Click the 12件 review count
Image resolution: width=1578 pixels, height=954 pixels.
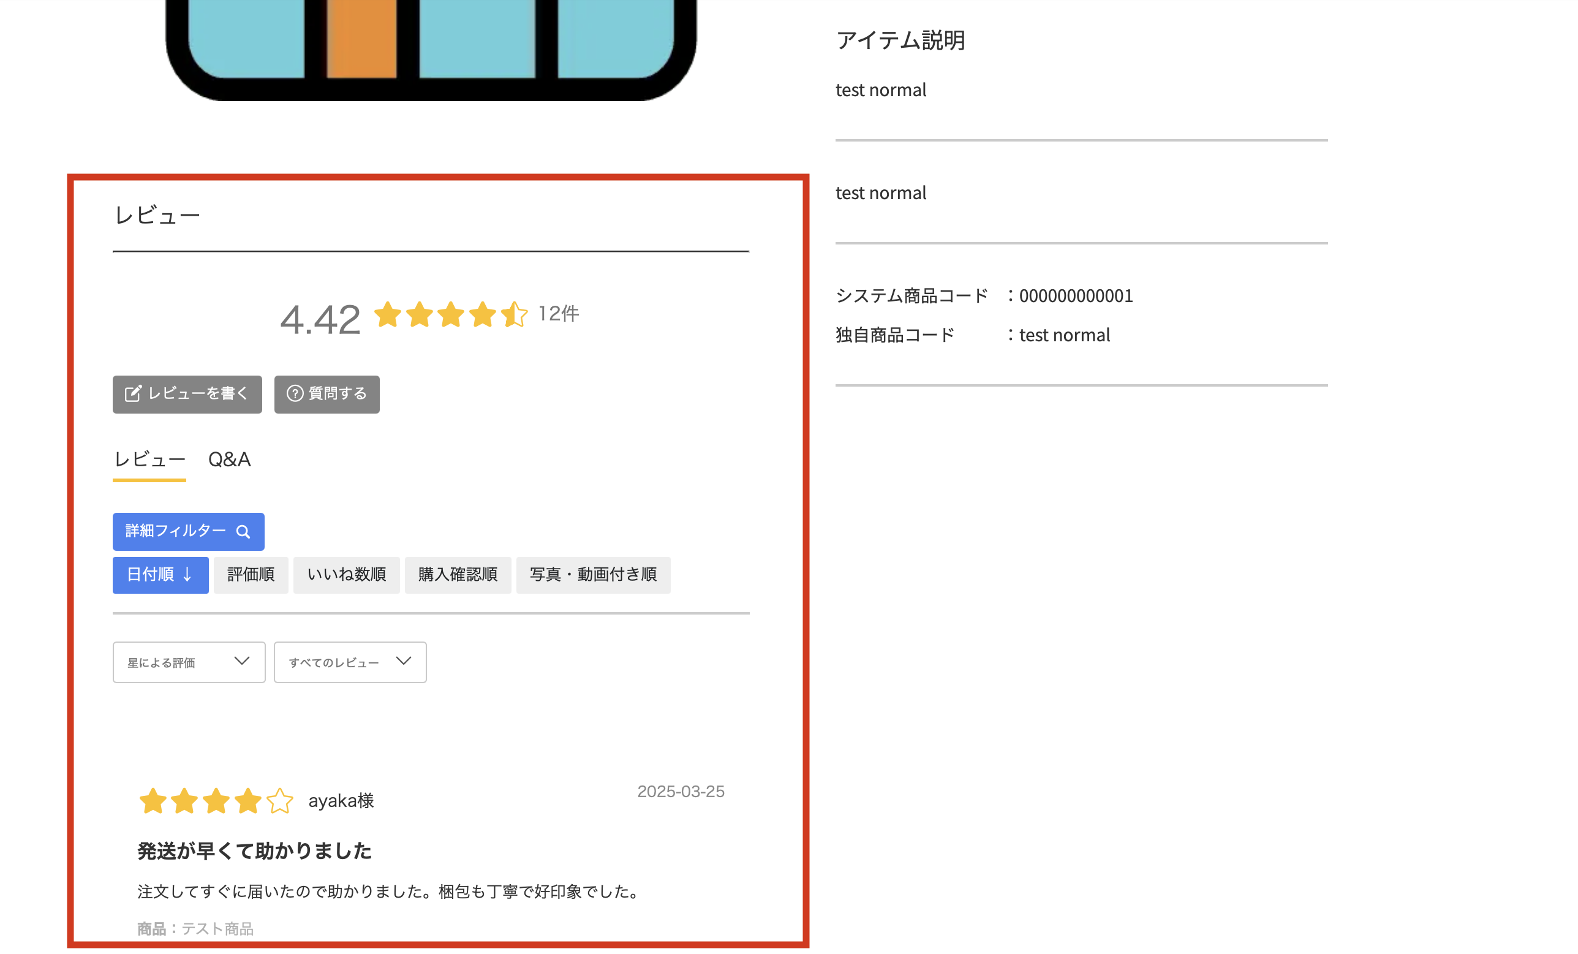pyautogui.click(x=558, y=313)
